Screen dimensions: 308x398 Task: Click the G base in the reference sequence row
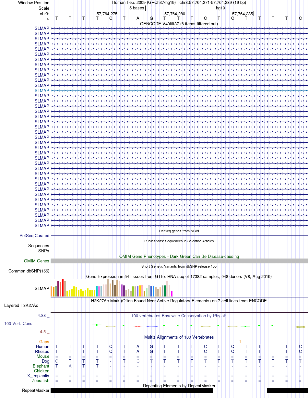151,18
